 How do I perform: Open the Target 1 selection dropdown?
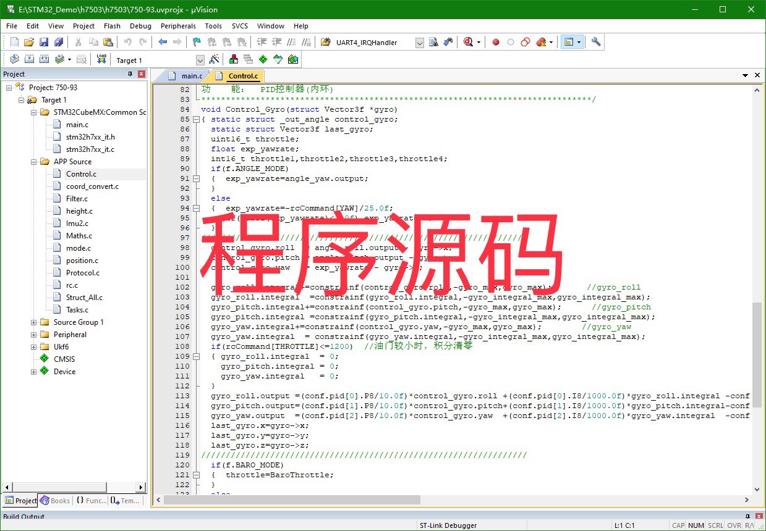pos(200,60)
